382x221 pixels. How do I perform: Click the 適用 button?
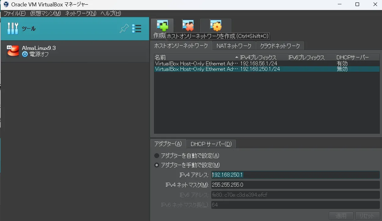click(x=341, y=216)
